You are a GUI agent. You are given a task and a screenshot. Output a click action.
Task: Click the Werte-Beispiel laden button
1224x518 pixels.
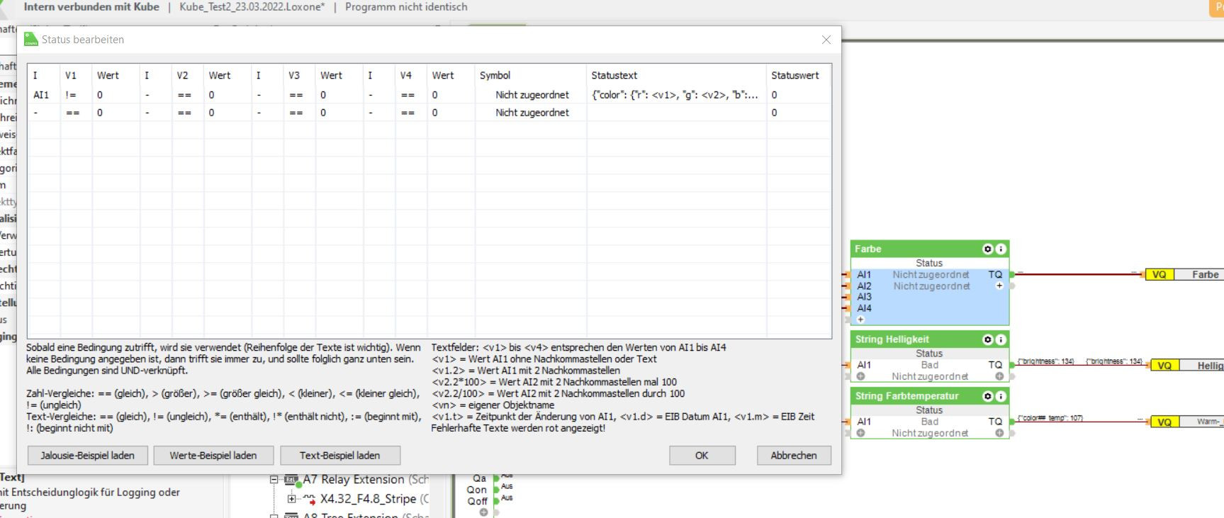[213, 456]
